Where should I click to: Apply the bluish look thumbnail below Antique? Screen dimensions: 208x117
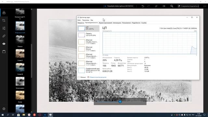tap(20, 109)
